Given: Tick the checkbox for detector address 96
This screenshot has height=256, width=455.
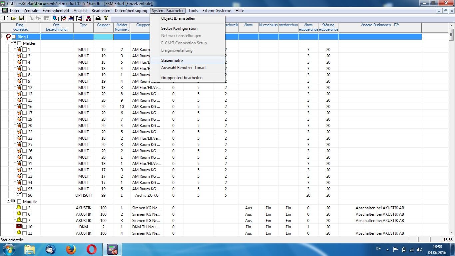Looking at the screenshot, I should click(25, 195).
